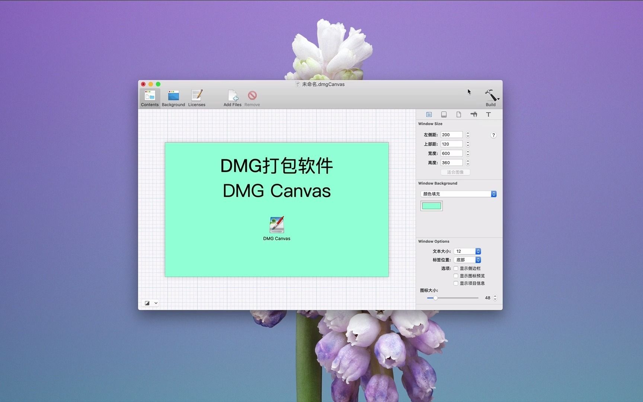Click the 高度 input field
This screenshot has height=402, width=643.
[452, 163]
